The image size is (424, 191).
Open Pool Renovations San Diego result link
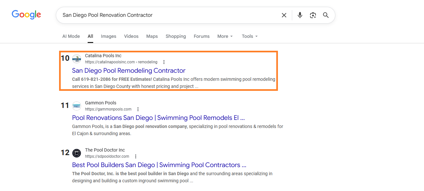tap(158, 118)
